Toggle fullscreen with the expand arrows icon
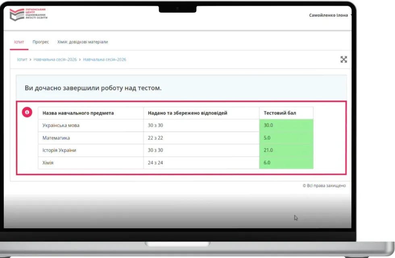Viewport: 395px width, 258px height. tap(343, 59)
